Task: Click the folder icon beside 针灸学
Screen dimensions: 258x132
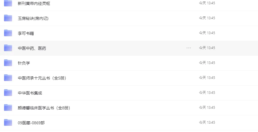Action: tap(8, 63)
